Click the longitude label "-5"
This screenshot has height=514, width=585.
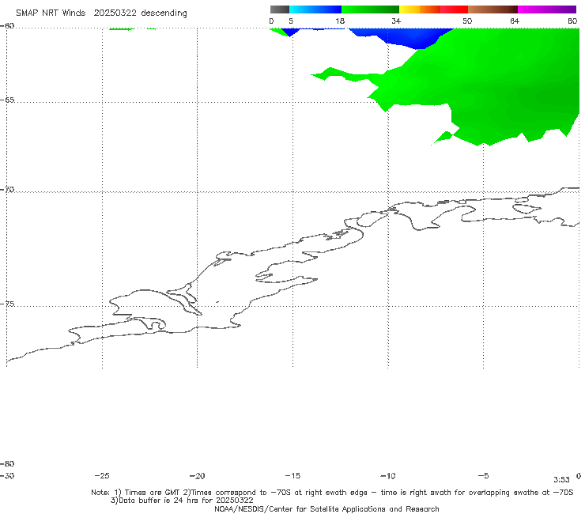click(483, 475)
